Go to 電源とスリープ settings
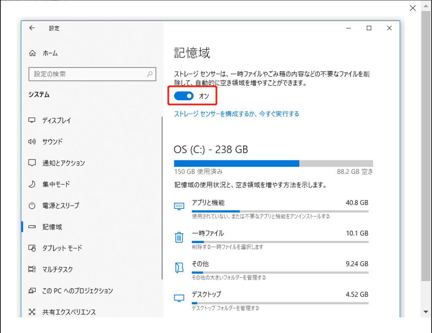This screenshot has width=432, height=333. point(61,206)
